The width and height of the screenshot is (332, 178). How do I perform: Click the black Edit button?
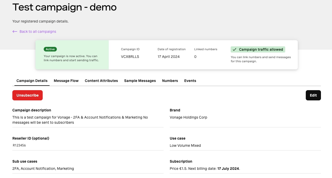coord(313,95)
